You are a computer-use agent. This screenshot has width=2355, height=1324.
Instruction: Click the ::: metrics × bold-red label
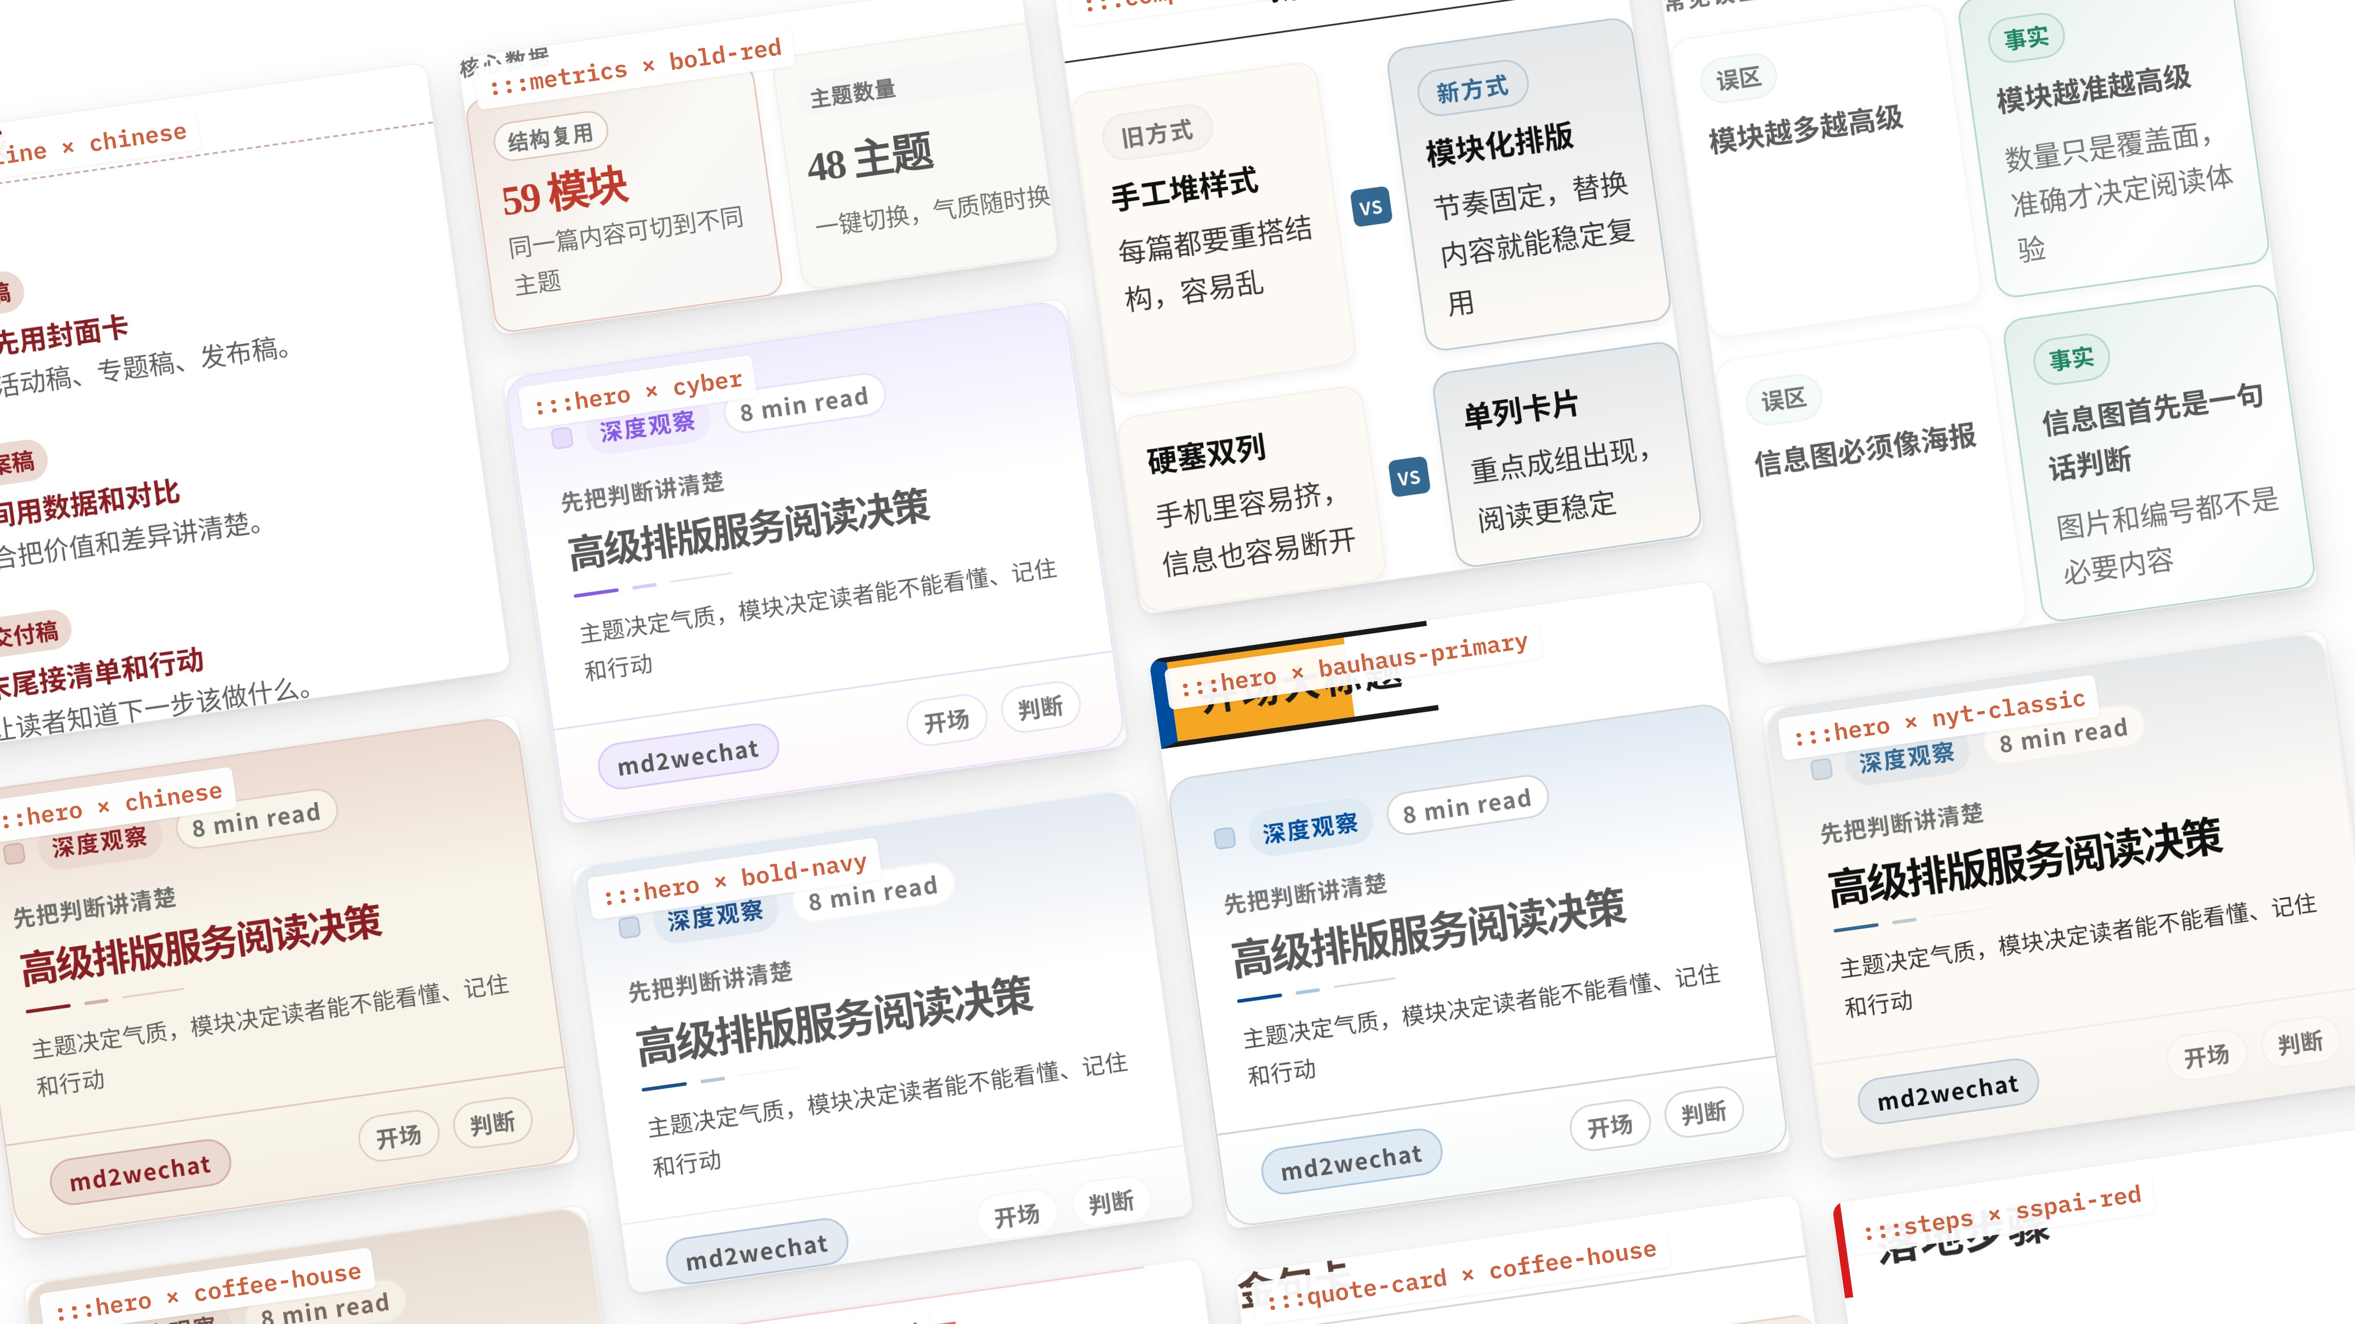tap(635, 67)
